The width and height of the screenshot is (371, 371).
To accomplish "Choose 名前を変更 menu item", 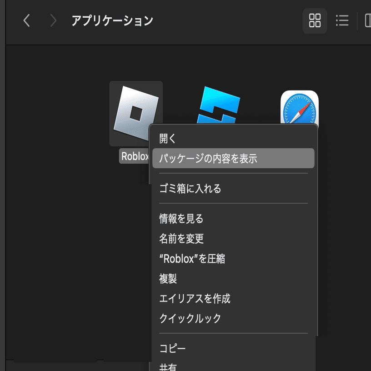I will click(x=233, y=239).
